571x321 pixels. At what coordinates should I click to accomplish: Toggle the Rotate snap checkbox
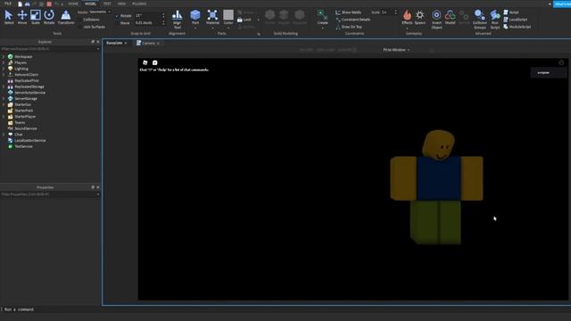pyautogui.click(x=117, y=16)
